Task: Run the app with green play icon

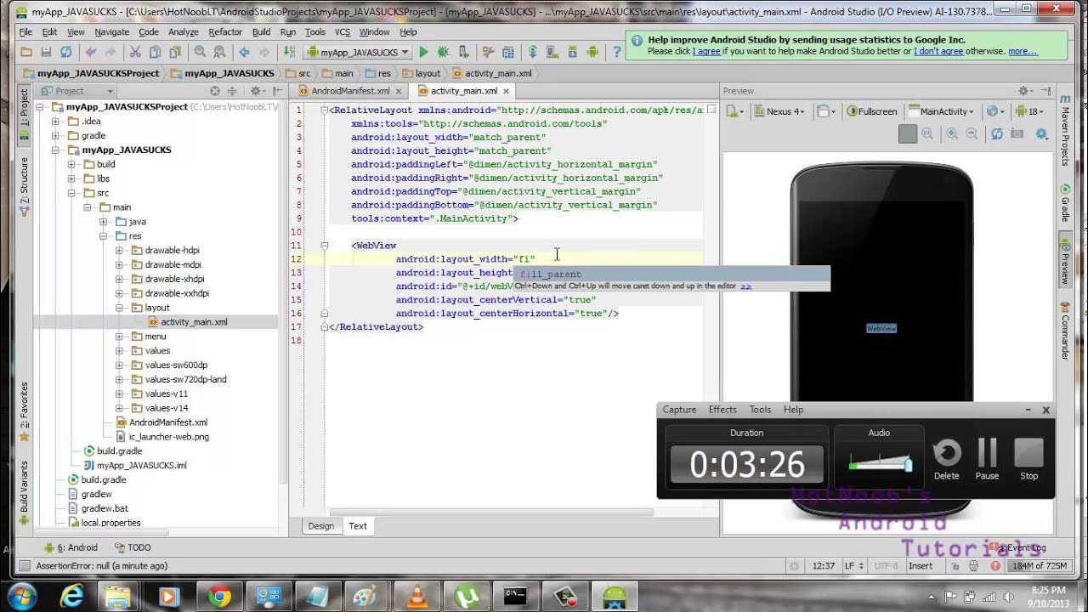Action: pyautogui.click(x=423, y=53)
